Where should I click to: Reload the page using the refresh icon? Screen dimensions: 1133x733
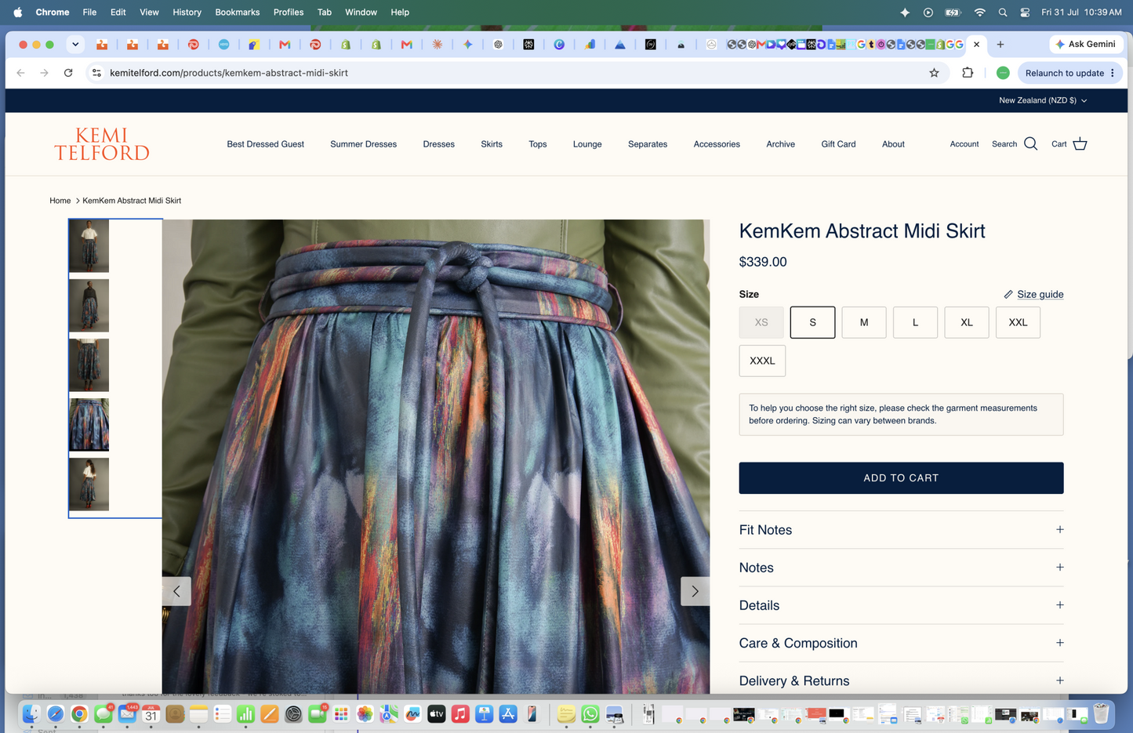tap(68, 73)
